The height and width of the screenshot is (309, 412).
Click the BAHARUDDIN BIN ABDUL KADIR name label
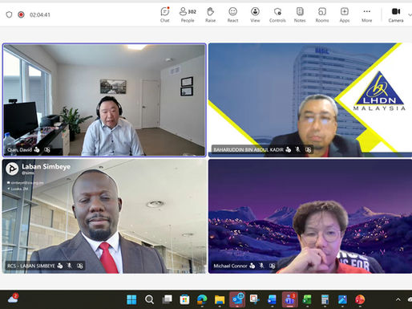248,149
